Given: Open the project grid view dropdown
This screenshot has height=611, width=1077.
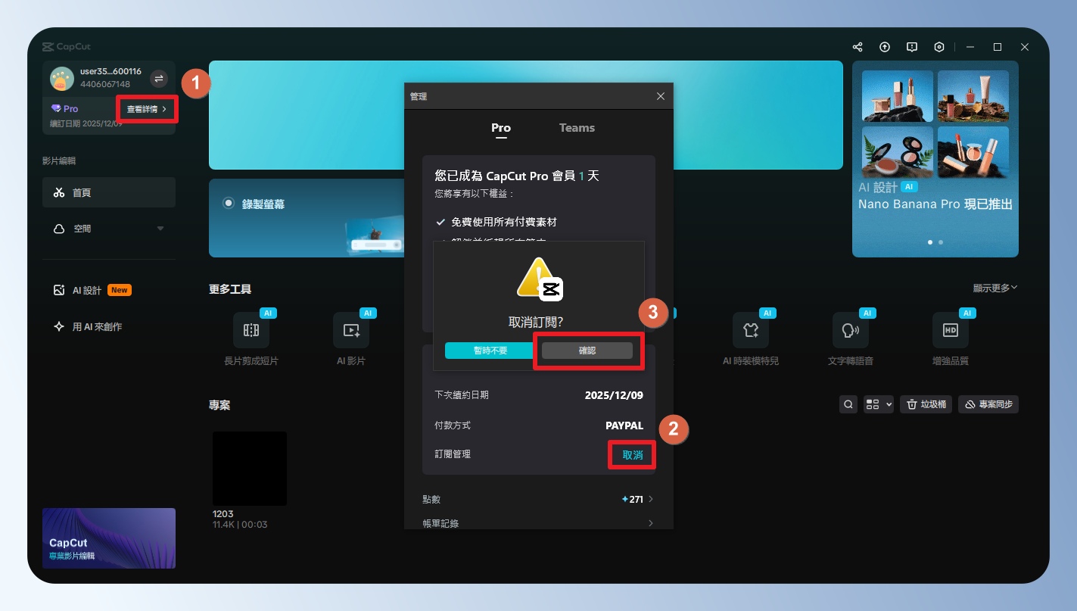Looking at the screenshot, I should (879, 404).
